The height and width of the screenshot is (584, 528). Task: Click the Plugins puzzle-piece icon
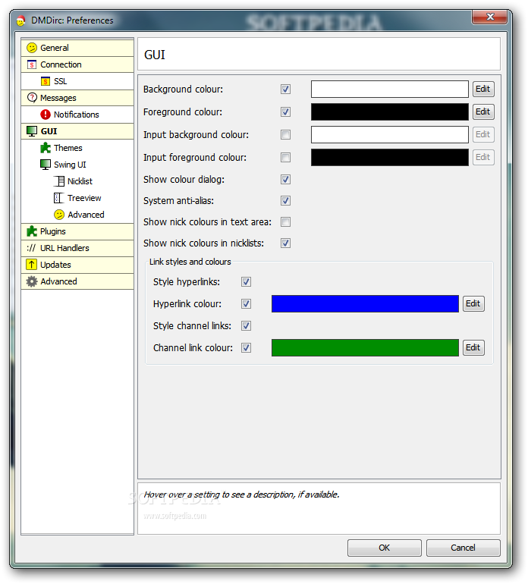(x=32, y=231)
